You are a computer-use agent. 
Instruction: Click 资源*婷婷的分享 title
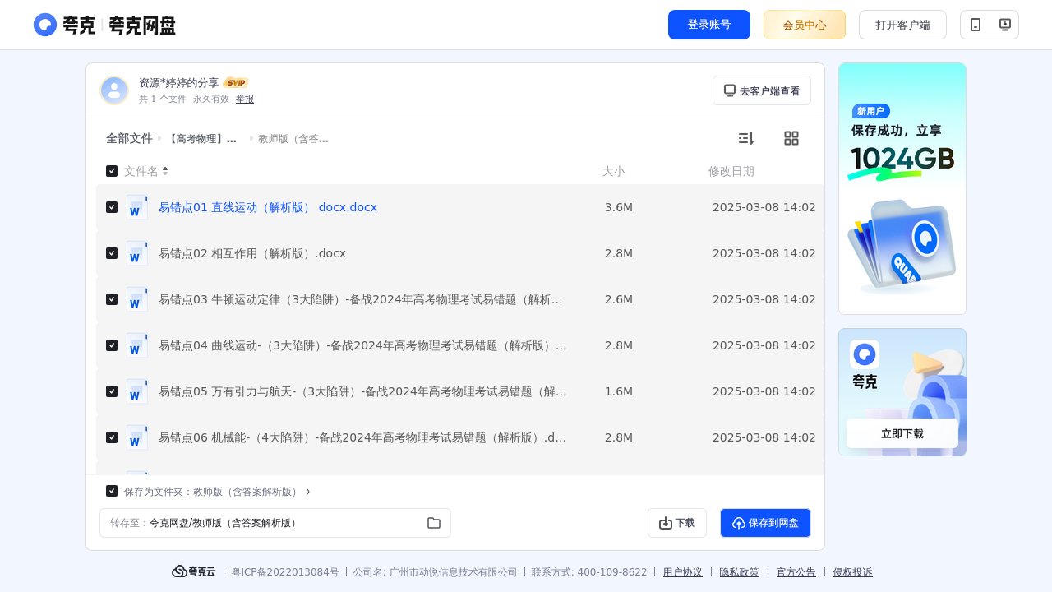click(x=179, y=83)
